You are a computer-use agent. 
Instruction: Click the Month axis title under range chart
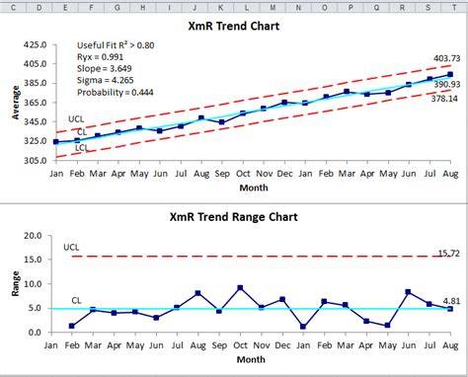(251, 359)
